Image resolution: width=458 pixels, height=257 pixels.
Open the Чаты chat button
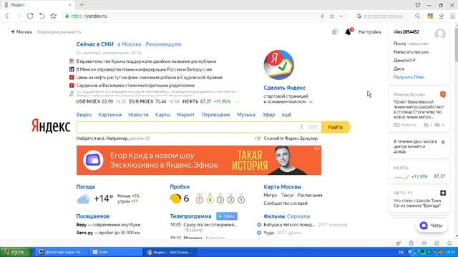(x=432, y=226)
